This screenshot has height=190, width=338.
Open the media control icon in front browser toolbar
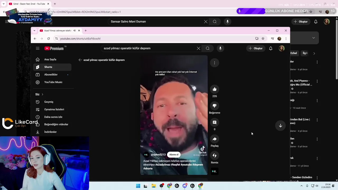click(x=273, y=39)
